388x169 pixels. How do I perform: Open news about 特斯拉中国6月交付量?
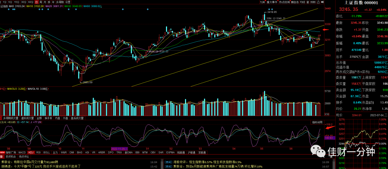31,162
